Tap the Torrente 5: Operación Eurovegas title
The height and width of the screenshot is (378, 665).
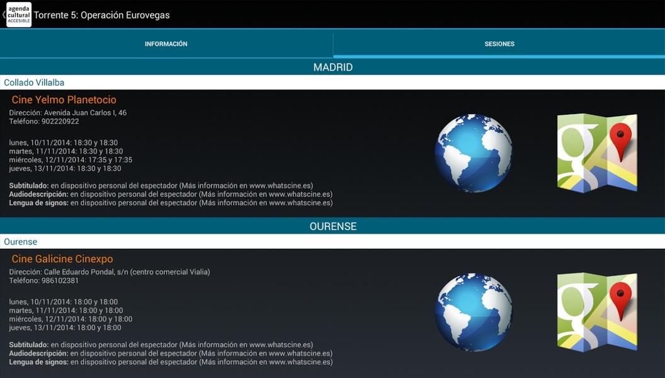[x=102, y=15]
